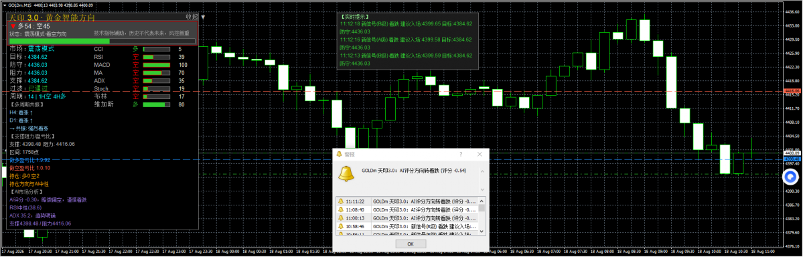
Task: Click the alert message text AI评分方向转看跌
Action: click(415, 170)
